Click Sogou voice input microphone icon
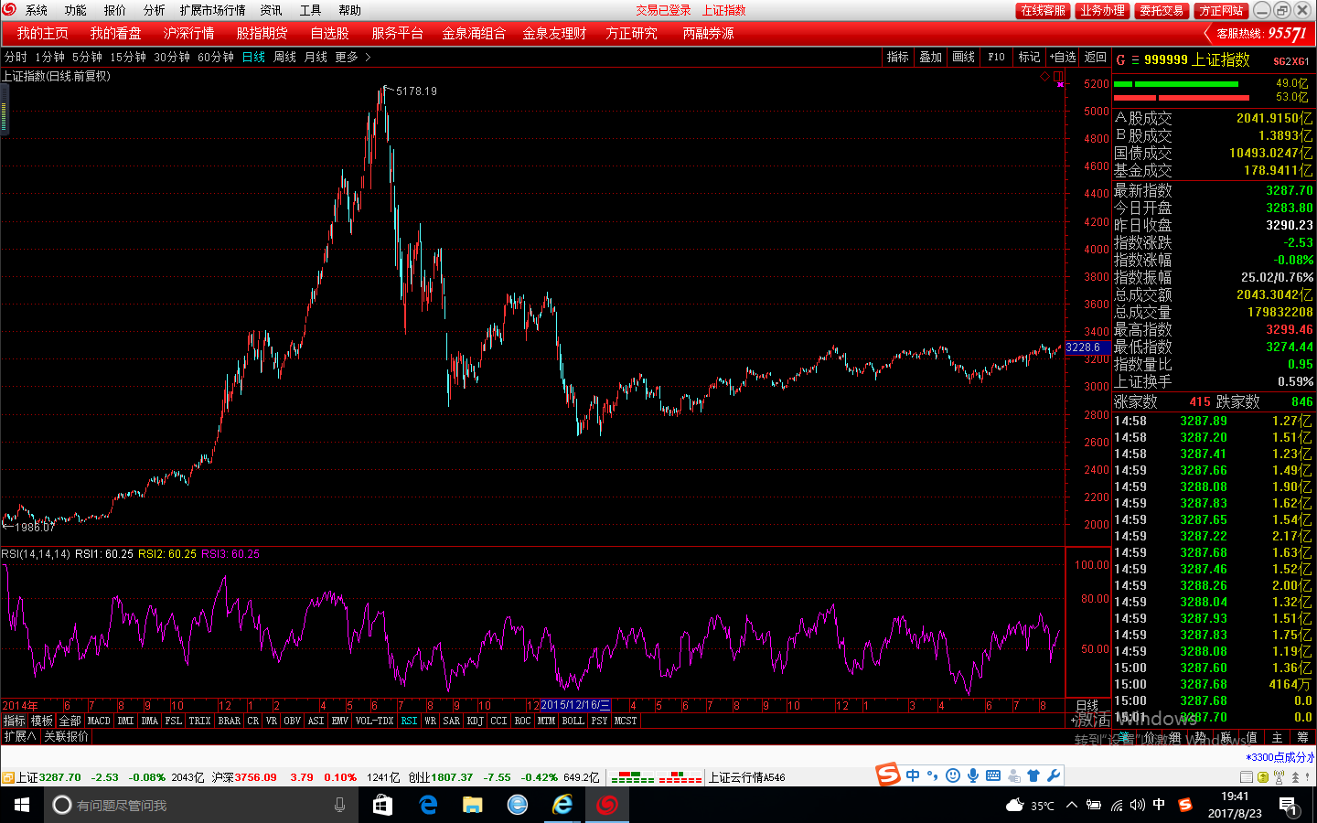 [973, 775]
